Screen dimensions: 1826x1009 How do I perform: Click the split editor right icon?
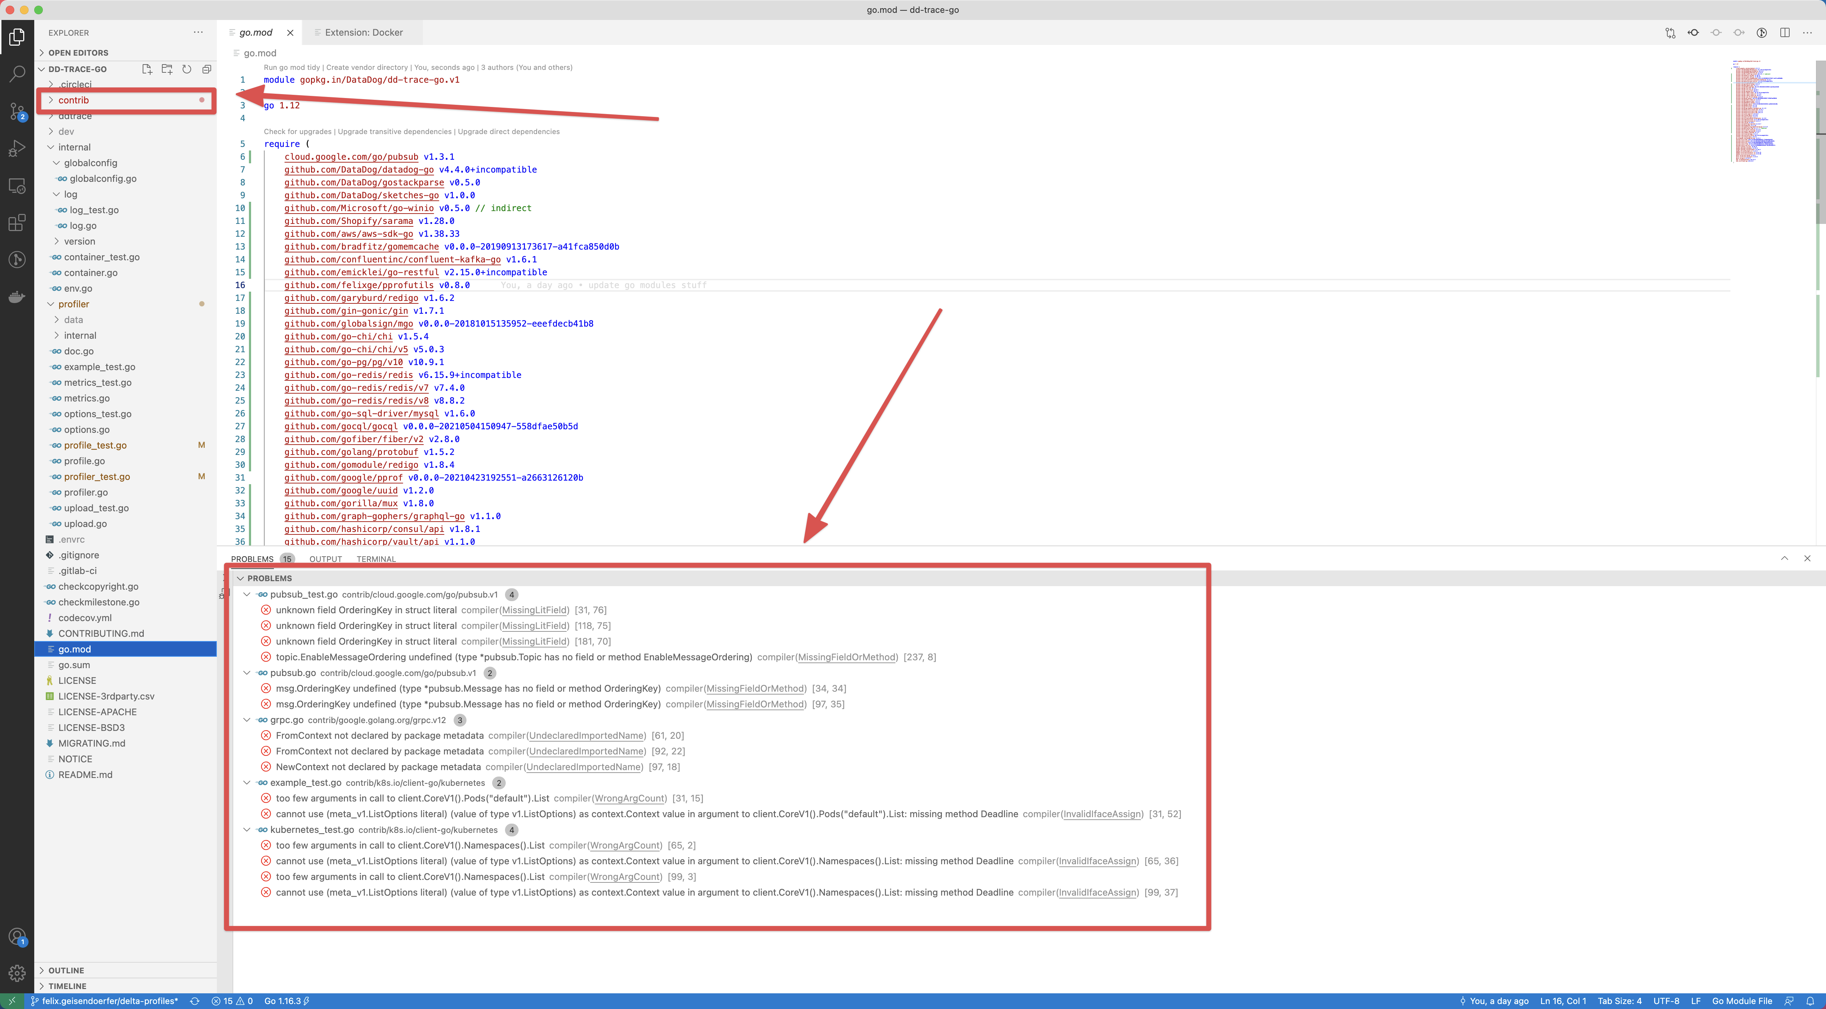(1784, 32)
